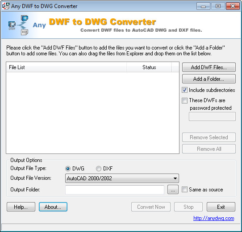The width and height of the screenshot is (242, 232).
Task: Uncheck Include subdirectories
Action: pos(184,90)
